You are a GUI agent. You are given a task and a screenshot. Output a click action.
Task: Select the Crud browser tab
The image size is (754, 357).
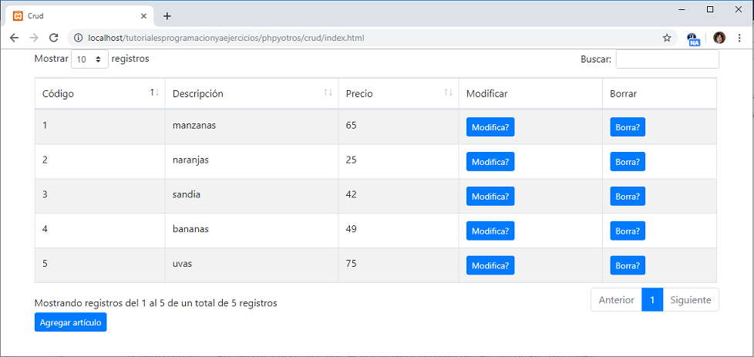tap(79, 16)
